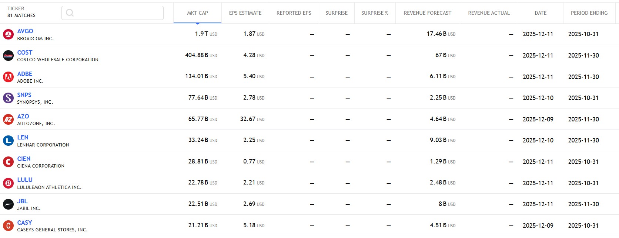This screenshot has width=619, height=238.
Task: Click the Lululemon logo icon
Action: [8, 183]
